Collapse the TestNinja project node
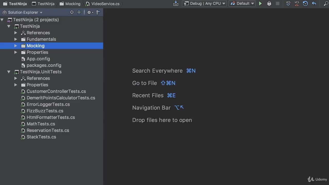 (9, 26)
